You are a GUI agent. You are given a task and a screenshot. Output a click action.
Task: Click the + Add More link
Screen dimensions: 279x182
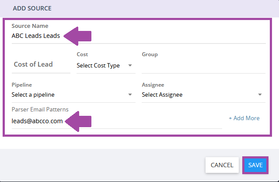pos(244,118)
